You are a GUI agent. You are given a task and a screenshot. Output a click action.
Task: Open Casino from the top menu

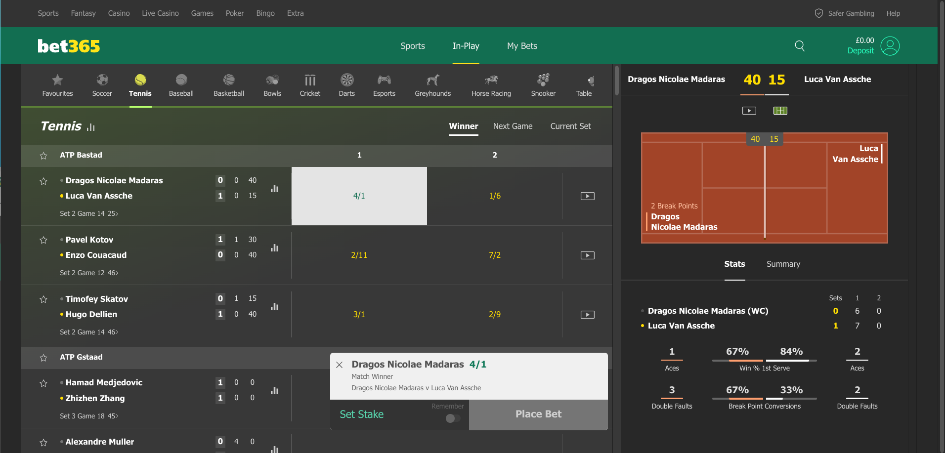pyautogui.click(x=119, y=13)
